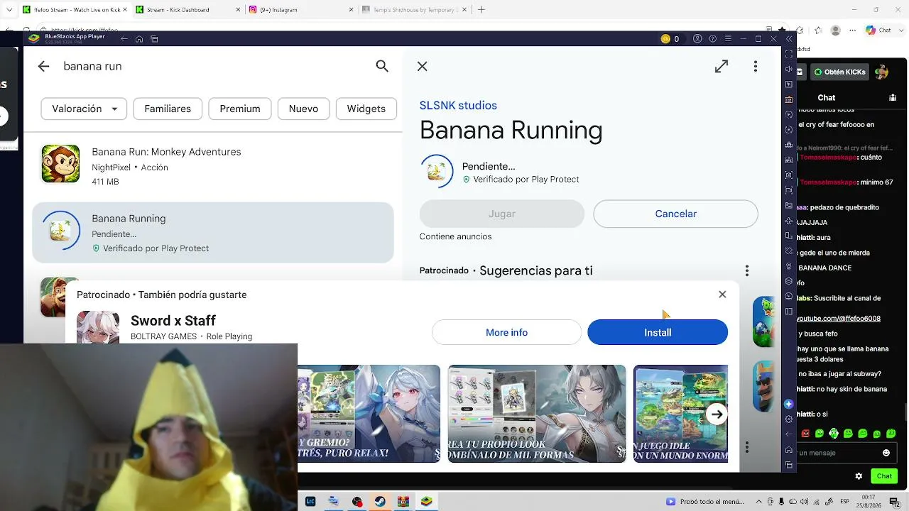Open the SLSNK studios developer page
The height and width of the screenshot is (511, 909).
(x=458, y=106)
